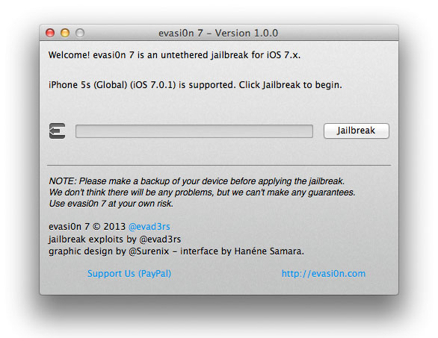Click the @Surenix graphic design credit
The height and width of the screenshot is (338, 438).
[x=109, y=251]
